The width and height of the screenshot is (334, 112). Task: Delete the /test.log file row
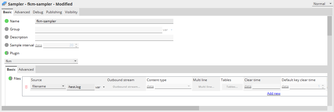[26, 87]
